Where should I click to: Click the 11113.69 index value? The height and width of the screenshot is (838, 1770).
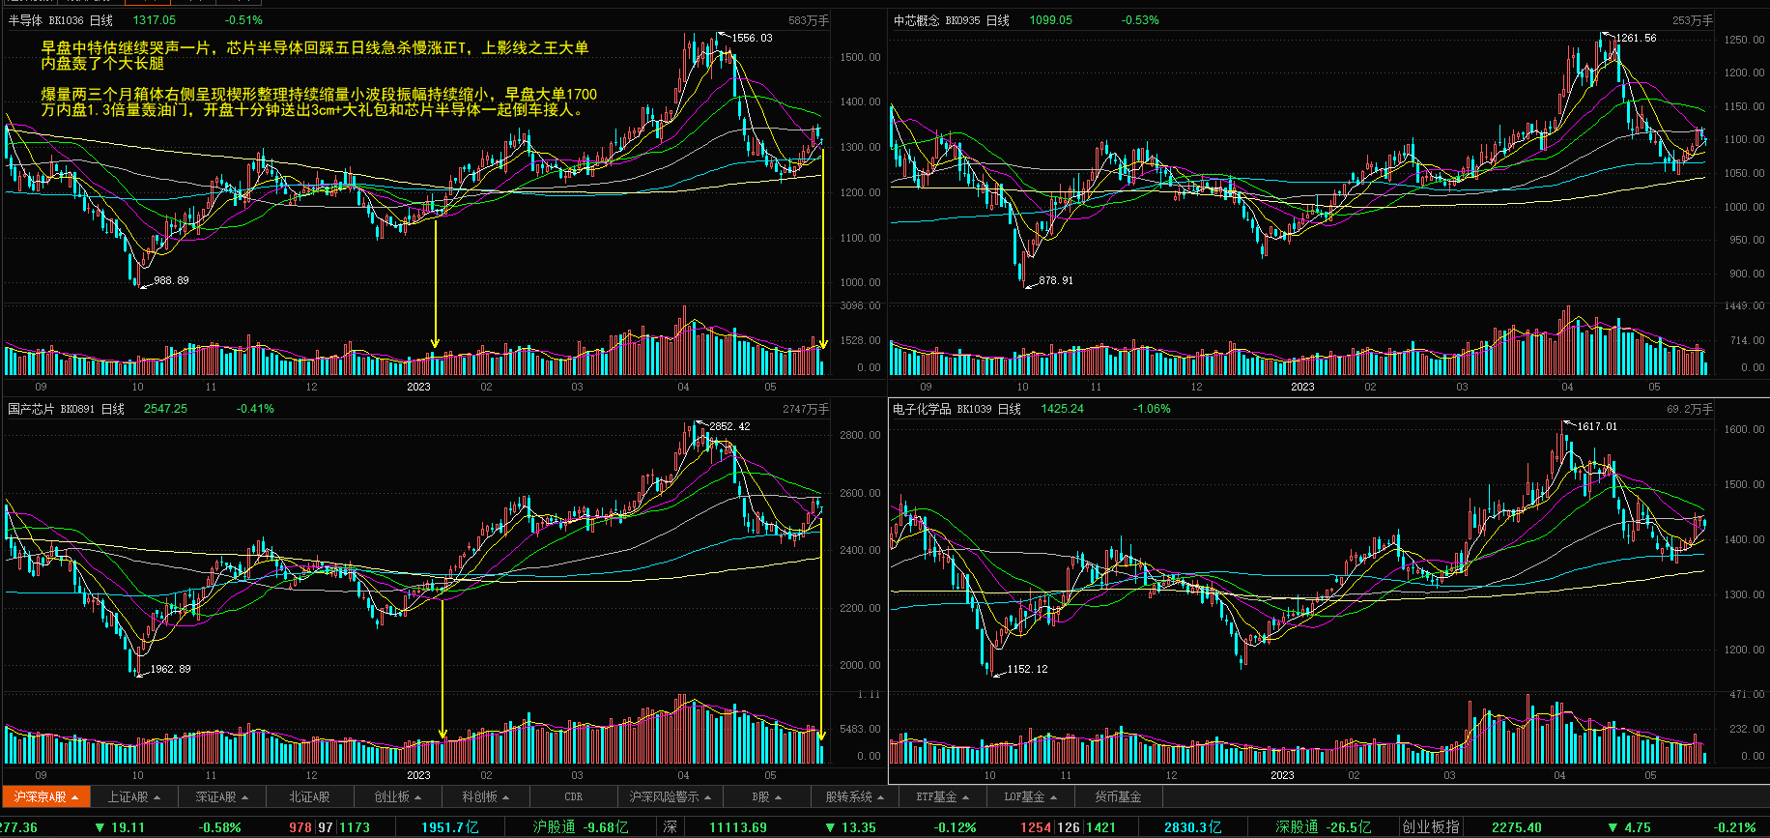pyautogui.click(x=738, y=827)
